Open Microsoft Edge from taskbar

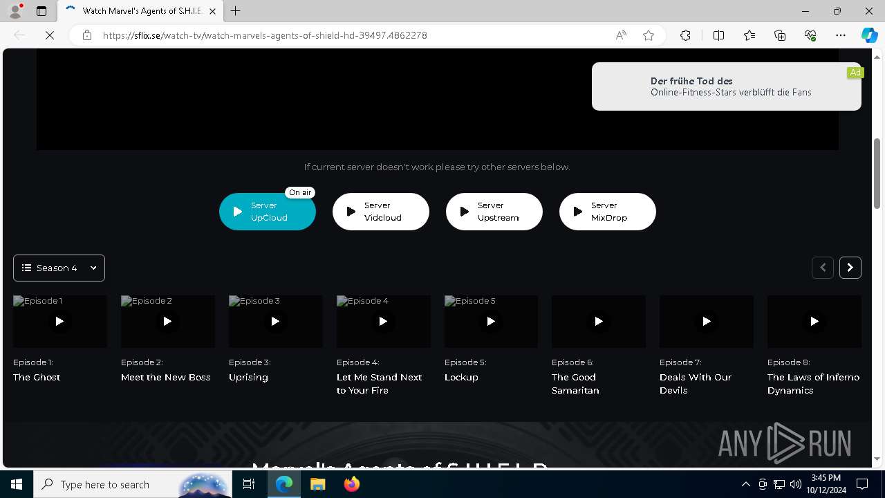pos(284,484)
